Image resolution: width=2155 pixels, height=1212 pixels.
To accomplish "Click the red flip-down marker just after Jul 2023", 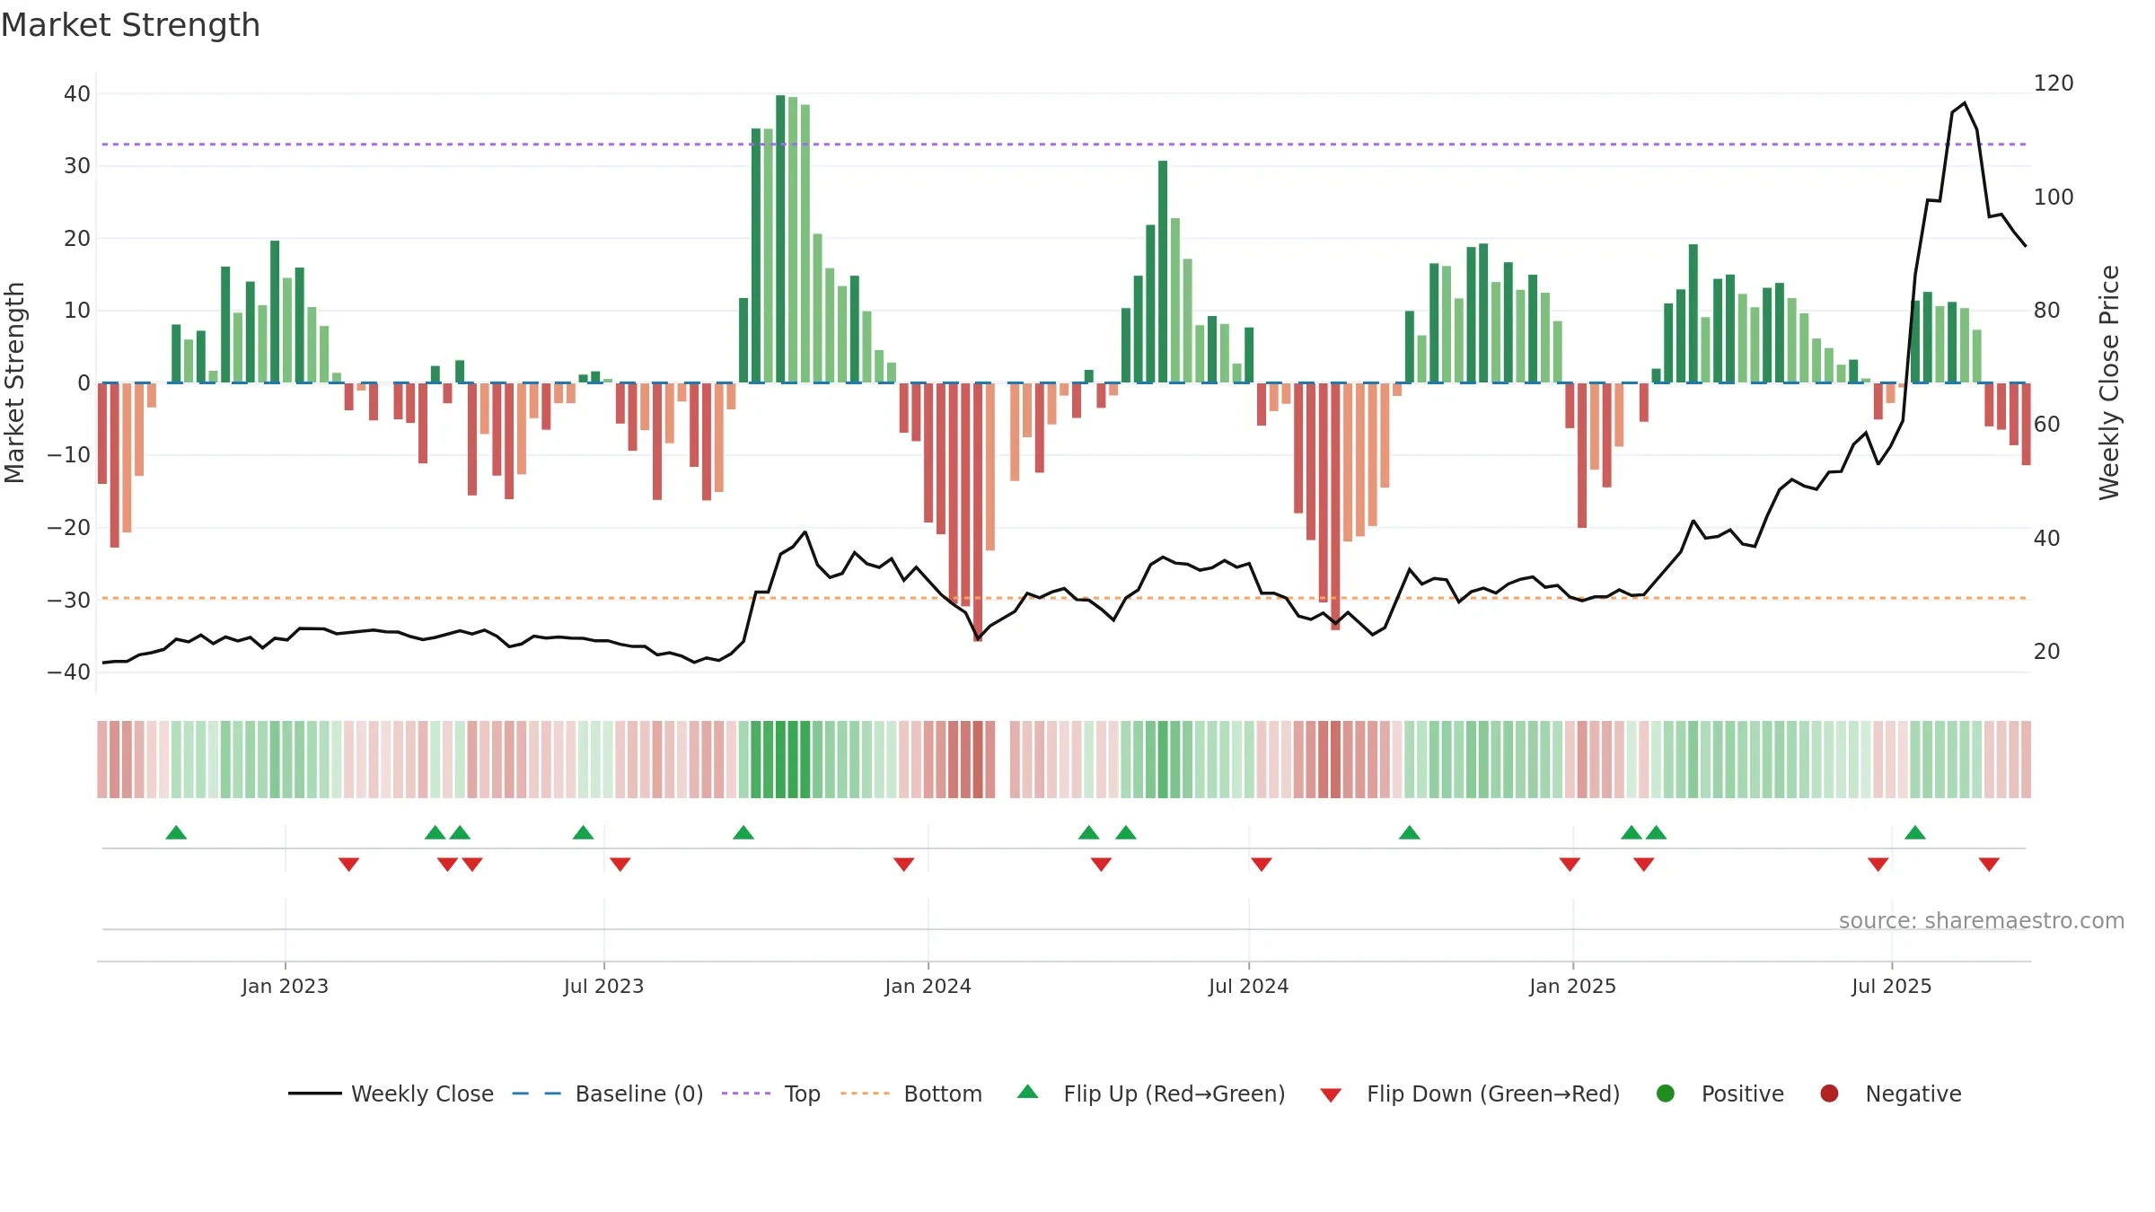I will [620, 865].
